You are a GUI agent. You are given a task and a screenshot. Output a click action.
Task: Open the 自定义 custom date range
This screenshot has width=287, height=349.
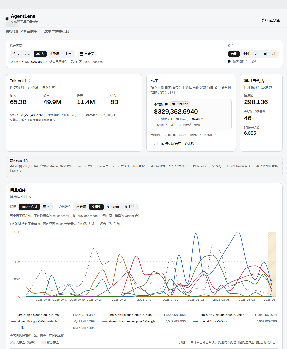pos(87,54)
